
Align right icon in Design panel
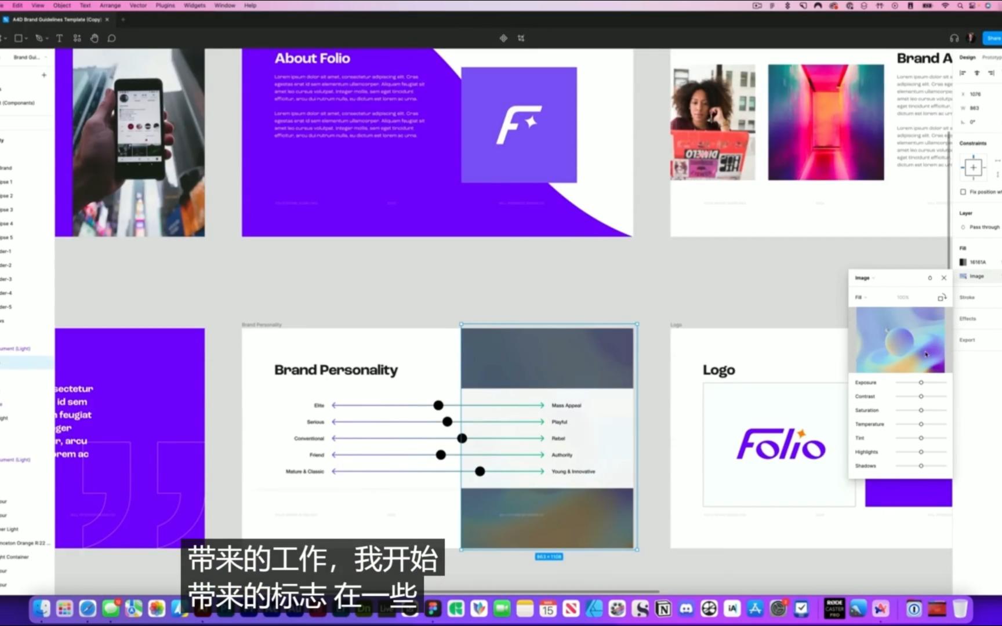[991, 73]
